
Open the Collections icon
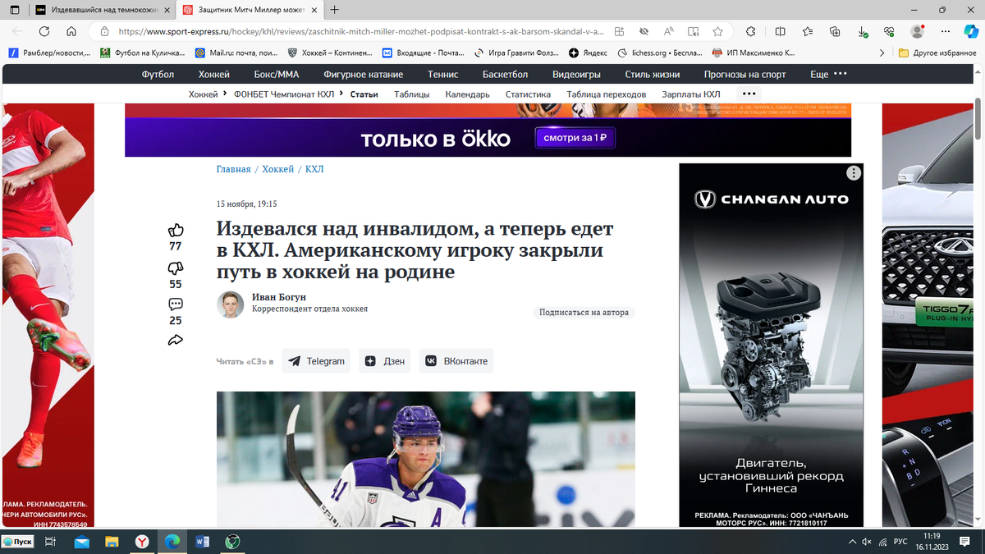point(836,31)
